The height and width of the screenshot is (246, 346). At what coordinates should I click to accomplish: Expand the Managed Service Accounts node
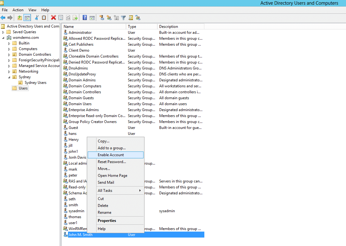[x=9, y=66]
